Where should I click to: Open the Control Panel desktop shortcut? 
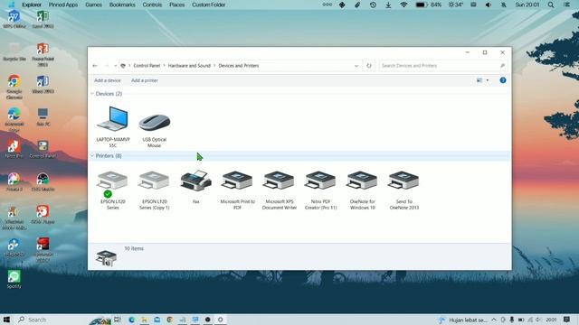pos(43,149)
